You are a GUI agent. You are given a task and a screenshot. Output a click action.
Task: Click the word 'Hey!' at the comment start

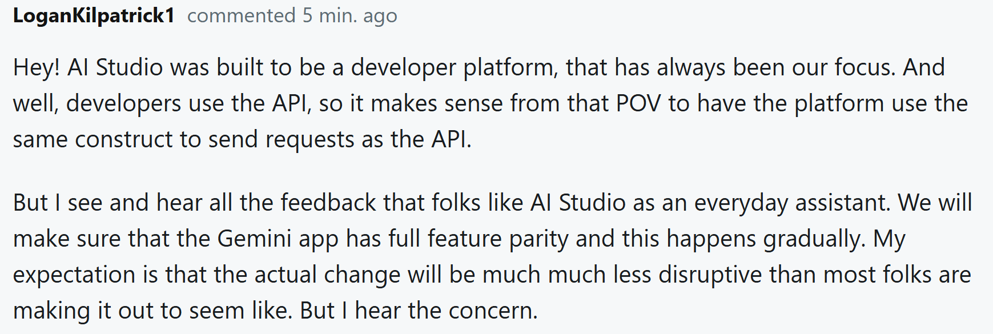coord(37,68)
